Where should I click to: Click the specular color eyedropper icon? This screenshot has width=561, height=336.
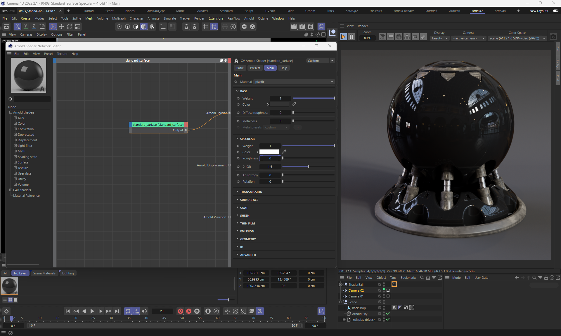pos(284,152)
